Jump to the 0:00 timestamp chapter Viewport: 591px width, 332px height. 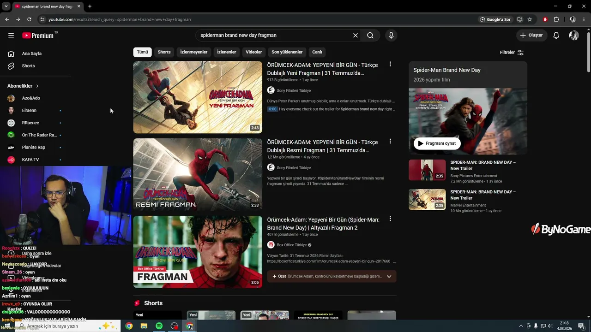click(x=272, y=109)
